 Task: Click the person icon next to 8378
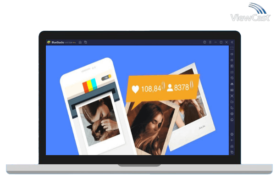[170, 88]
